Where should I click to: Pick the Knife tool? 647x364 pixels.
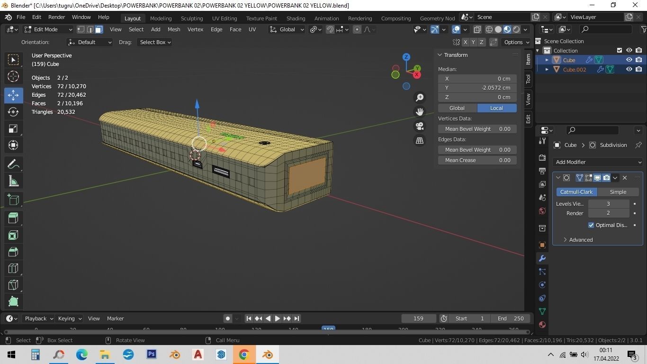click(13, 285)
